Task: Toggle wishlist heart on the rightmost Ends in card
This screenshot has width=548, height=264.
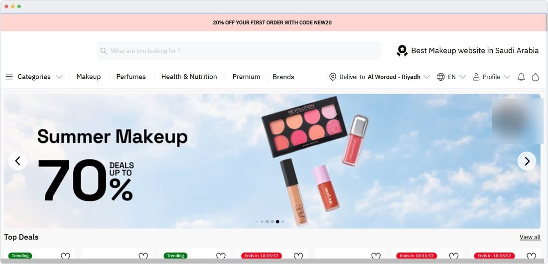Action: [531, 257]
